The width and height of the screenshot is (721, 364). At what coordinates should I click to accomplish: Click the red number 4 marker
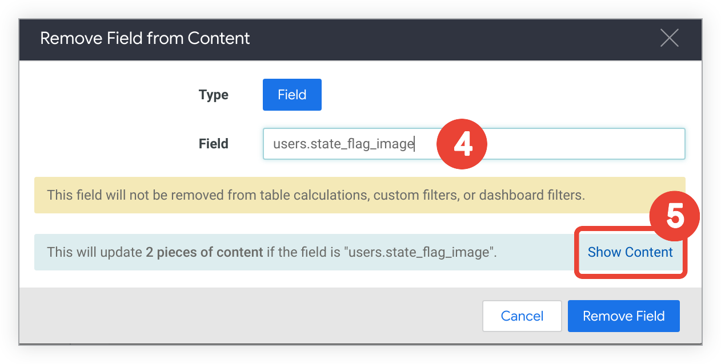point(462,144)
